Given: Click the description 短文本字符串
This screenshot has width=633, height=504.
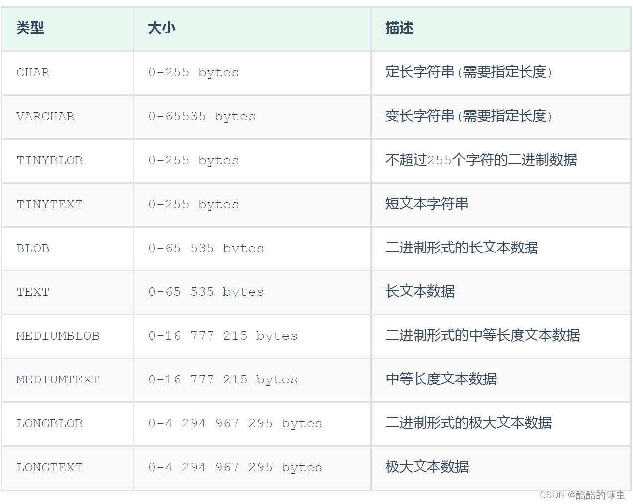Looking at the screenshot, I should pos(427,204).
